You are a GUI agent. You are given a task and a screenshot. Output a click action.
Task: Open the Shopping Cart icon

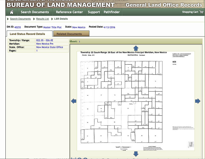(x=201, y=12)
